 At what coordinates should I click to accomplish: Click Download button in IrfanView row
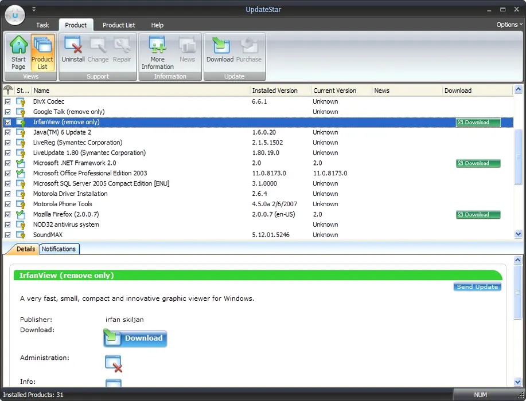coord(478,122)
